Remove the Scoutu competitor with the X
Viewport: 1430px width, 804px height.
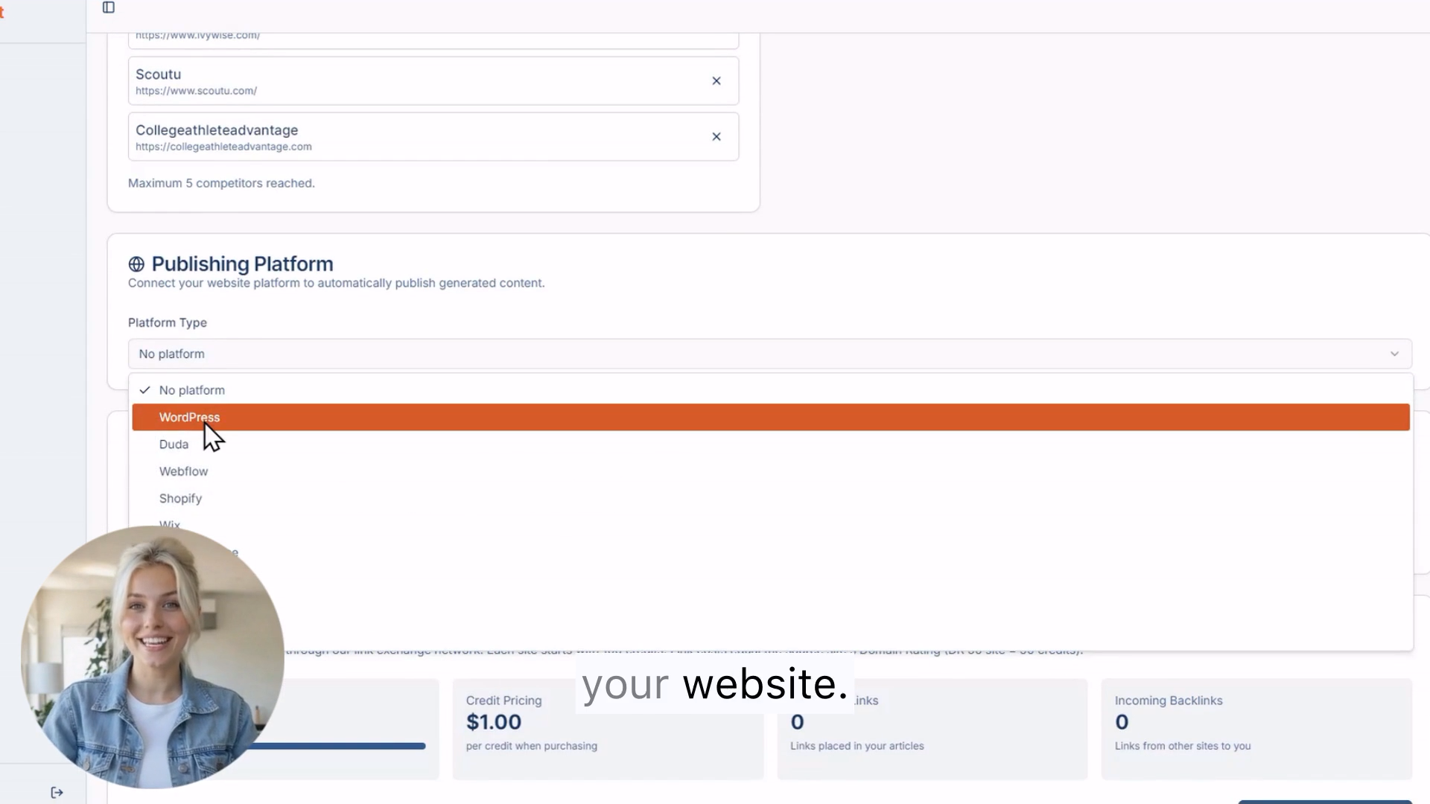716,80
